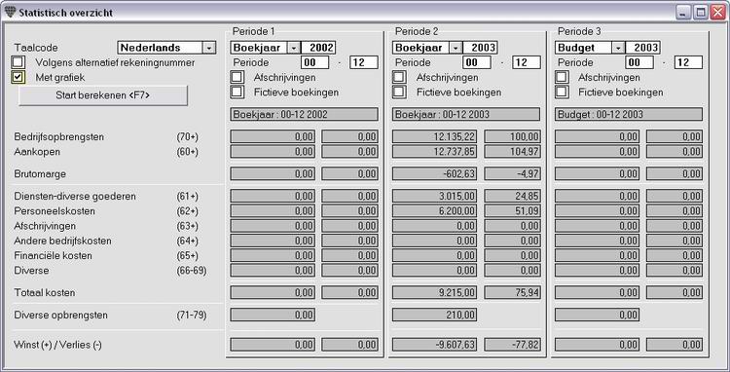
Task: Click the Boekjaar : 00-12 2003 header field
Action: pos(466,115)
